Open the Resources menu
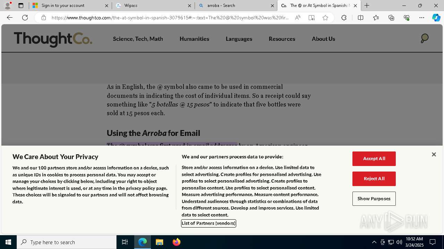 tap(282, 39)
